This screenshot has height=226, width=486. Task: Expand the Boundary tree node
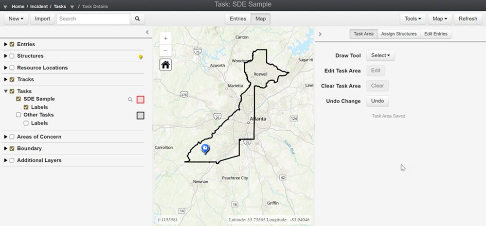coord(5,149)
